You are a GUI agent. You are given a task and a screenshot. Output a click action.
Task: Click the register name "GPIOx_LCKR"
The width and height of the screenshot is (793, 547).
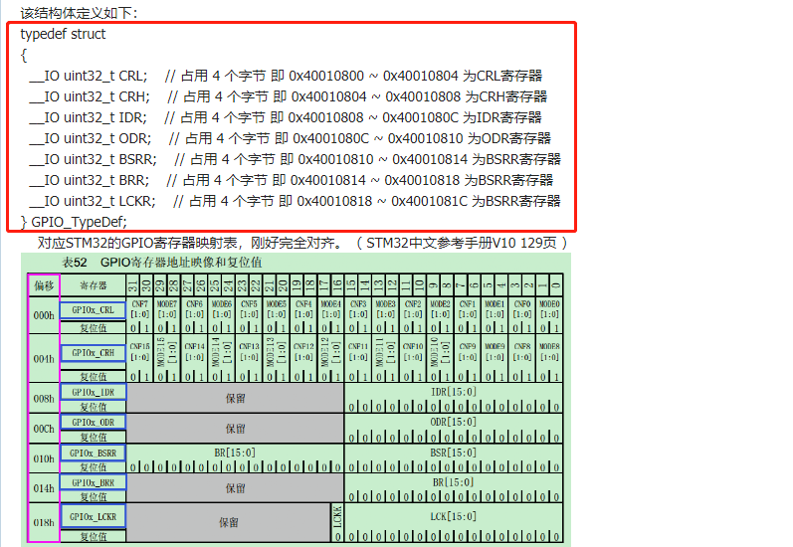(94, 517)
